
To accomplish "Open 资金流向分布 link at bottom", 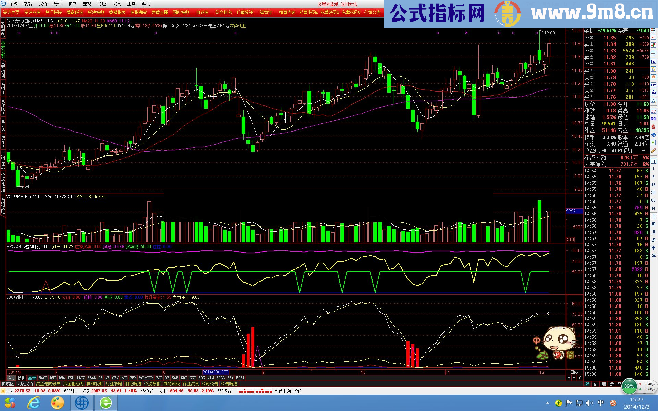I will pos(48,384).
